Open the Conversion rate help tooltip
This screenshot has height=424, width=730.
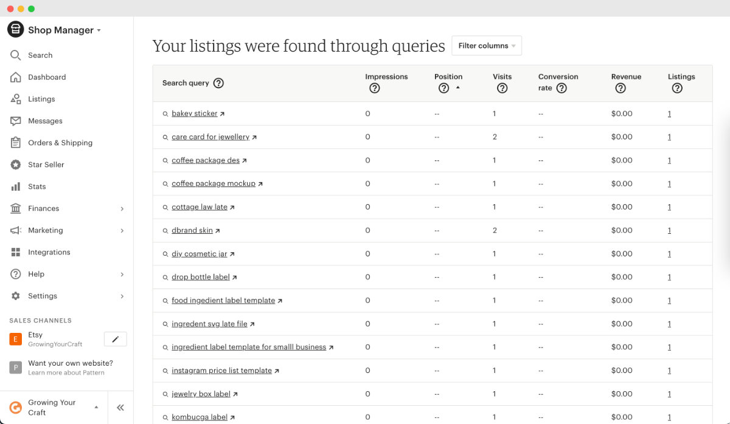(x=560, y=88)
